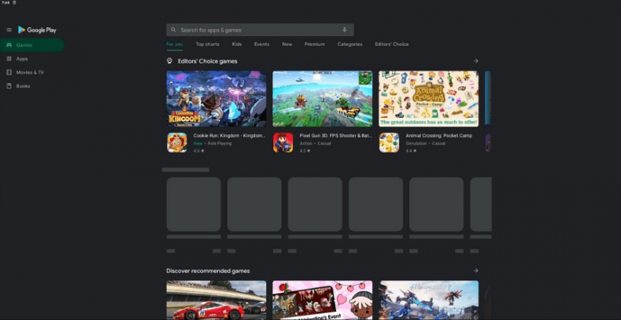Open Pixel Gun 3D: FPS Shooter title
This screenshot has height=320, width=621.
[336, 136]
